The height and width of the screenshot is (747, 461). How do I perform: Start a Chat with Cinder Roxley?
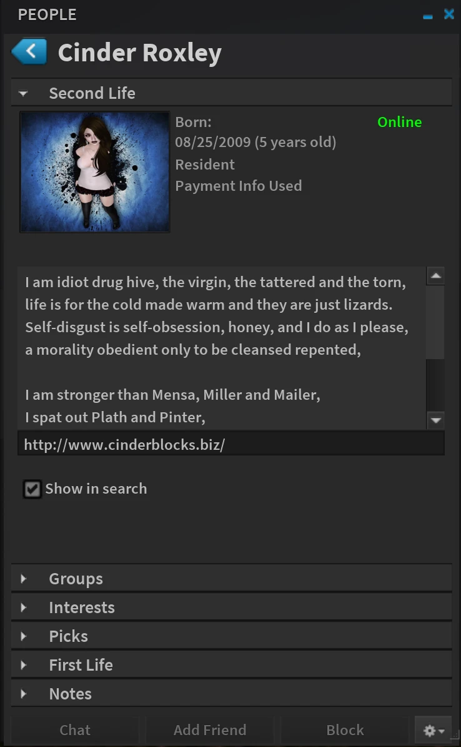(75, 730)
